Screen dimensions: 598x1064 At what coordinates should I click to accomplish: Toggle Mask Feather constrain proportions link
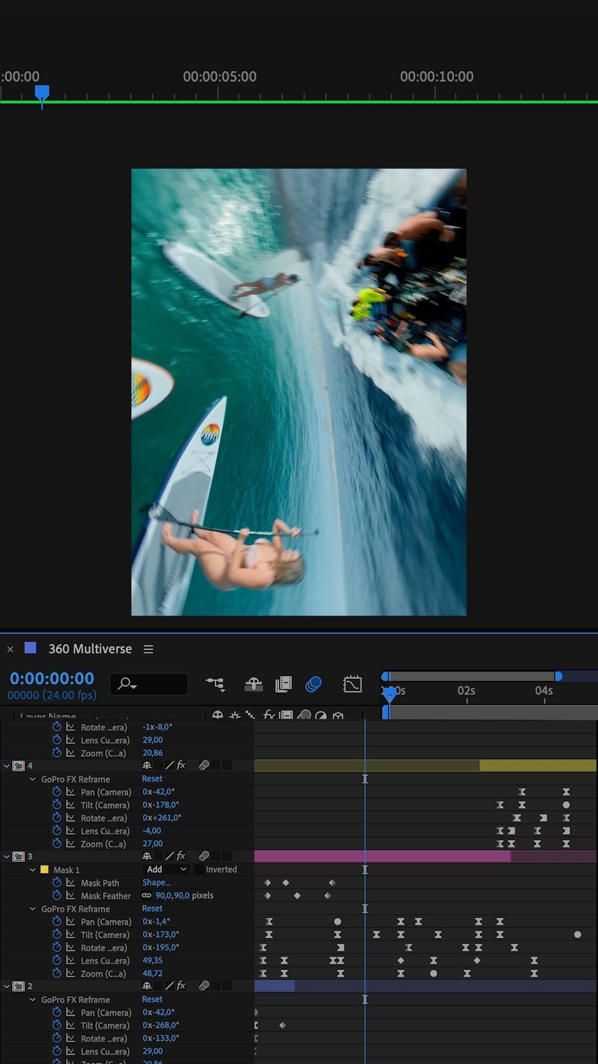(146, 896)
